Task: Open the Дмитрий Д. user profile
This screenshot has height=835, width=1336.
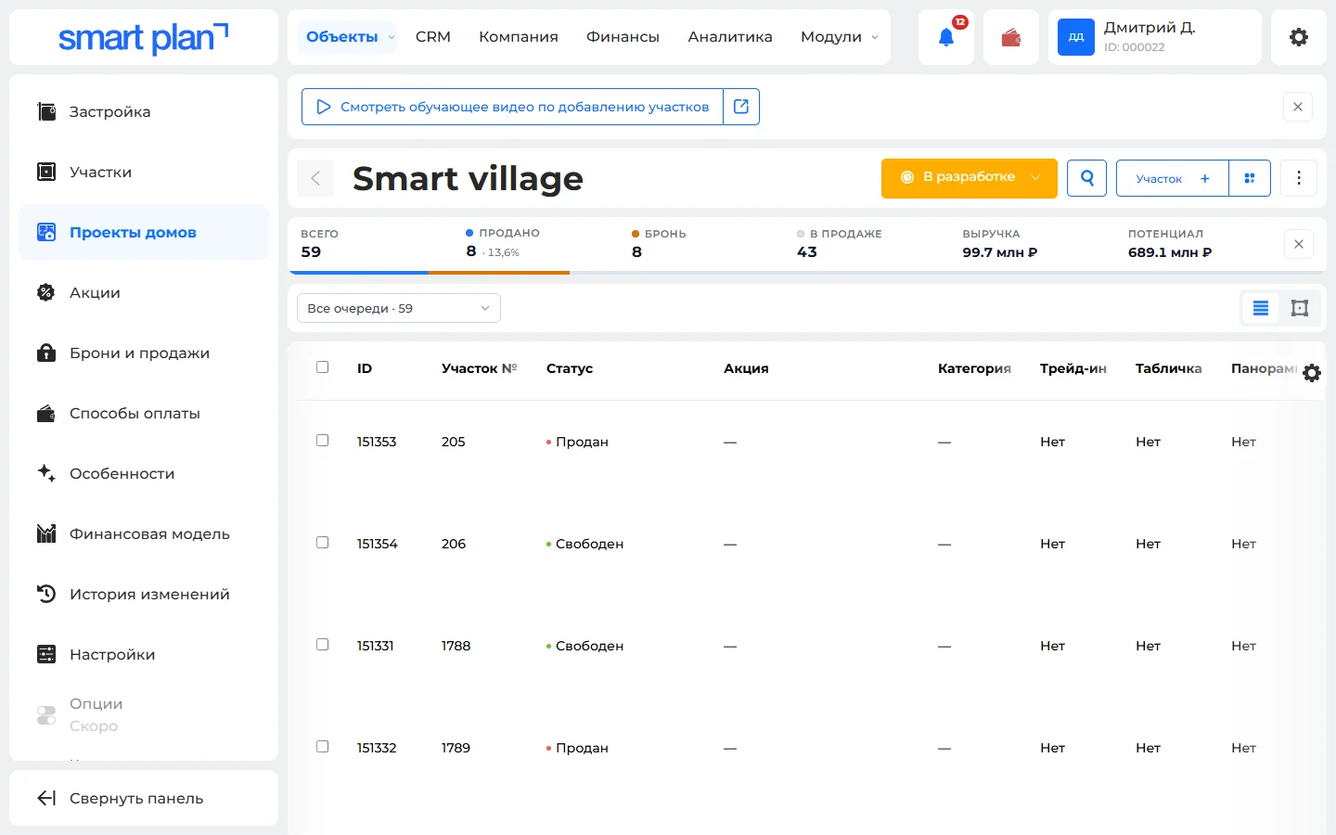Action: [x=1155, y=37]
